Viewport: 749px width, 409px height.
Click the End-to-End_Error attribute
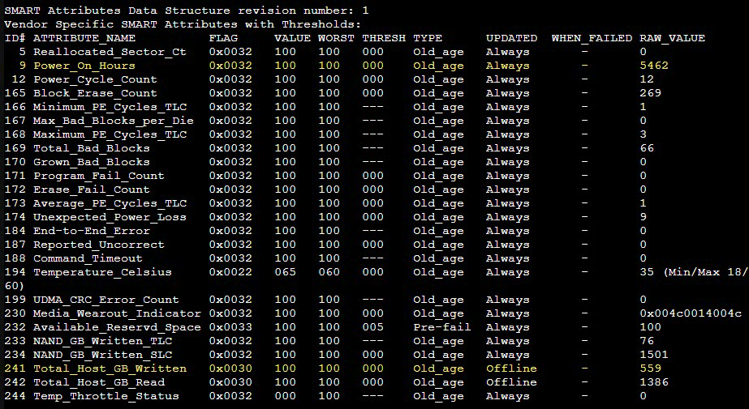click(91, 232)
